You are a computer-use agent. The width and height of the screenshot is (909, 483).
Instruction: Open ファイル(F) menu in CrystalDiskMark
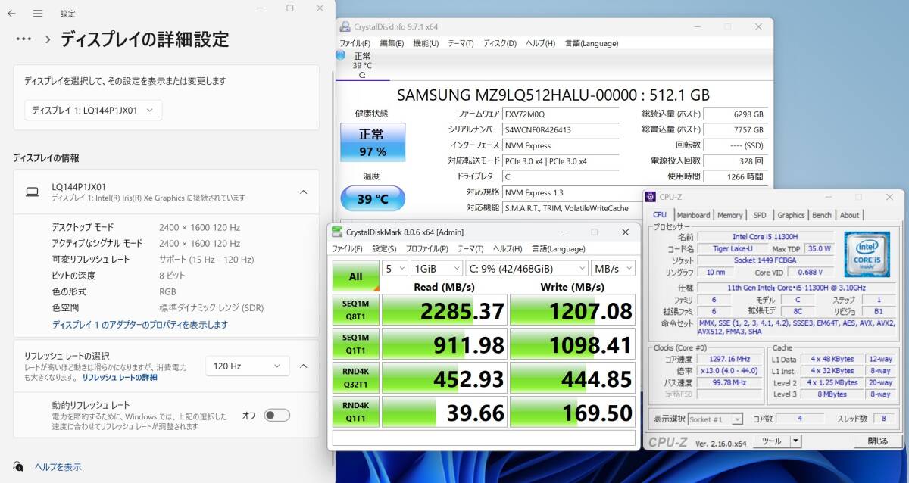point(348,248)
